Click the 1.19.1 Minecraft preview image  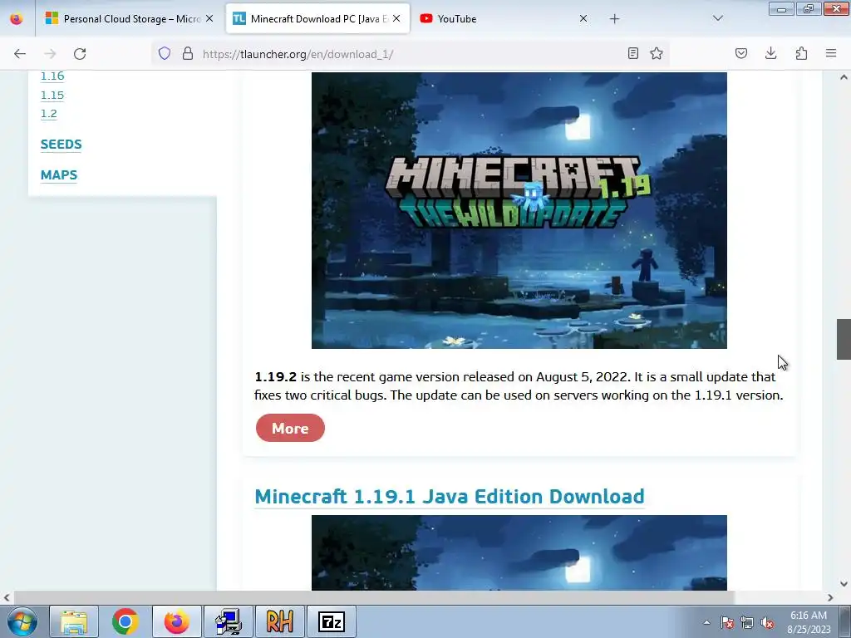click(x=519, y=552)
